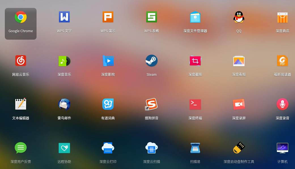Viewport: 295px width, 169px height.
Task: Open the 深度录屏 screen recorder
Action: point(239,104)
